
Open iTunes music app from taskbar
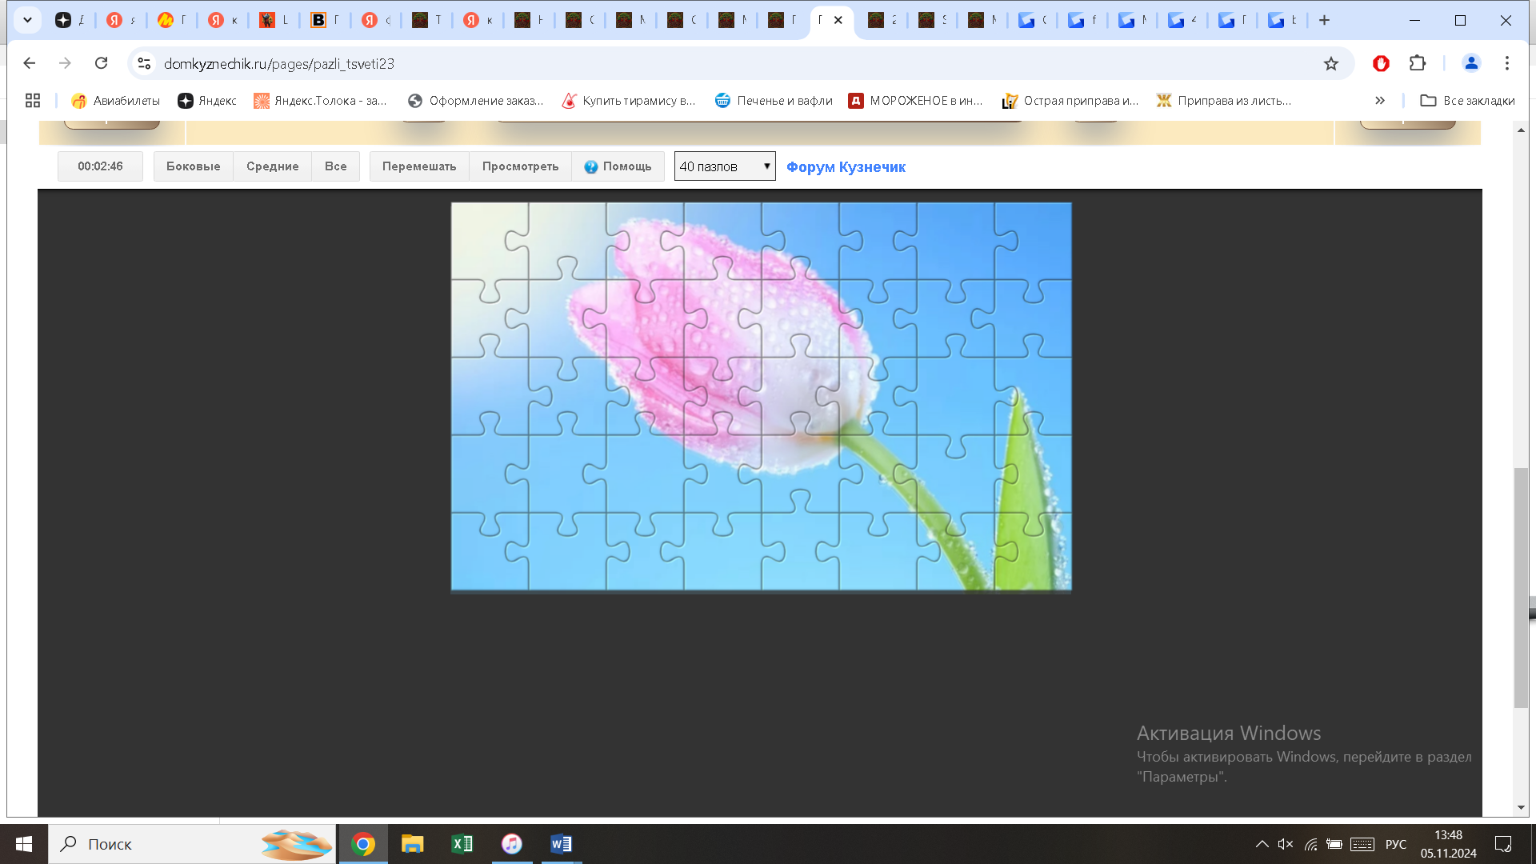[x=512, y=844]
